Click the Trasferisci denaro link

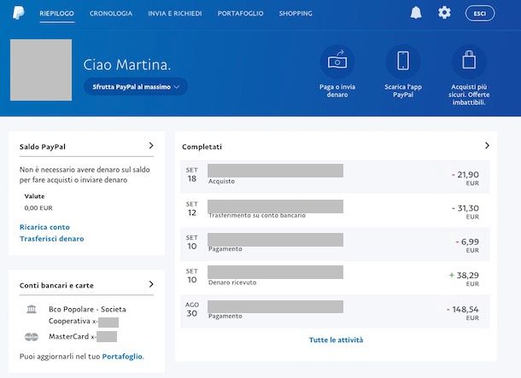[x=52, y=239]
